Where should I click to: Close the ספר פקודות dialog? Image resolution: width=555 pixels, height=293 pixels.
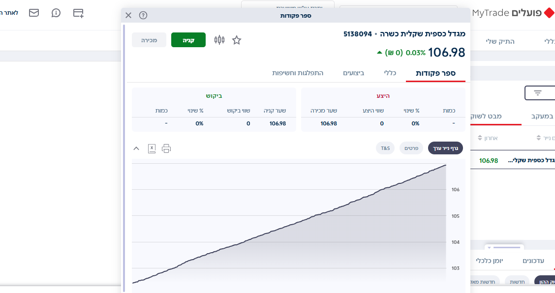[128, 15]
